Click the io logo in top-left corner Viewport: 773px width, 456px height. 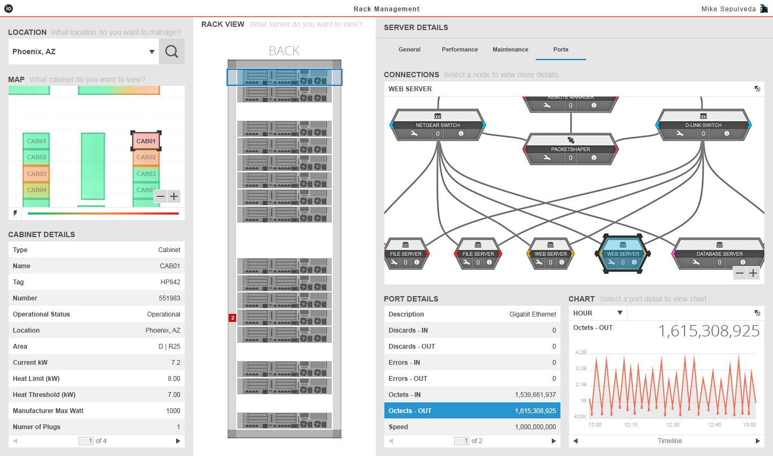click(9, 8)
